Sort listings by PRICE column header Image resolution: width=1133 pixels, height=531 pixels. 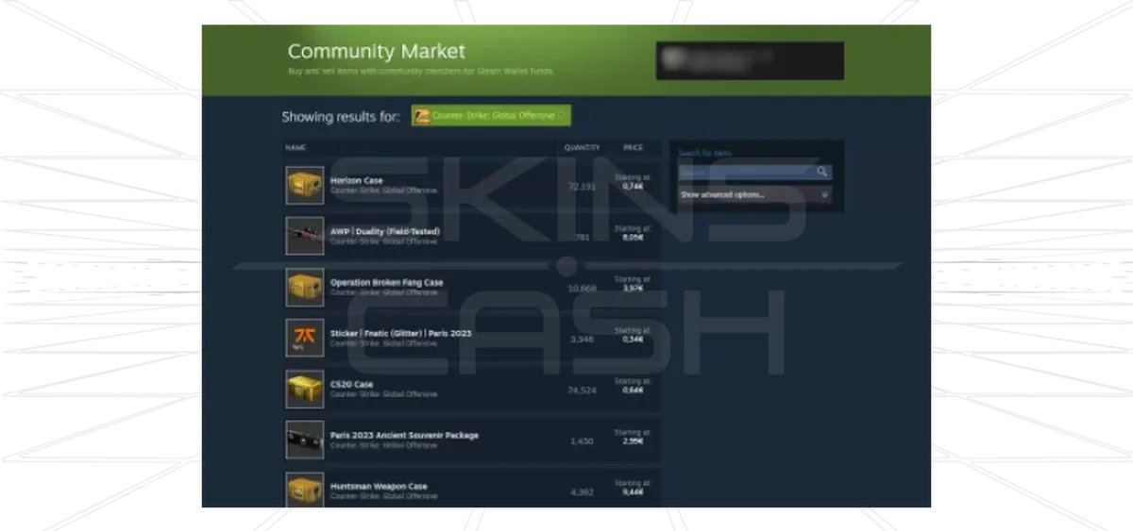633,148
